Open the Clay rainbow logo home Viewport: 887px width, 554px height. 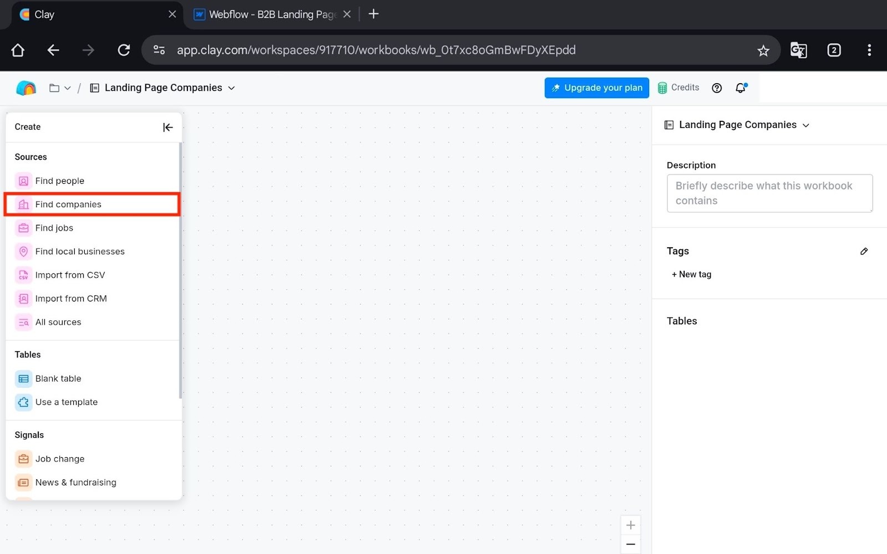(x=26, y=88)
